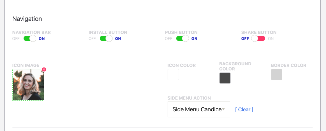Image resolution: width=326 pixels, height=131 pixels.
Task: Select OFF label under Push Button
Action: tap(168, 39)
